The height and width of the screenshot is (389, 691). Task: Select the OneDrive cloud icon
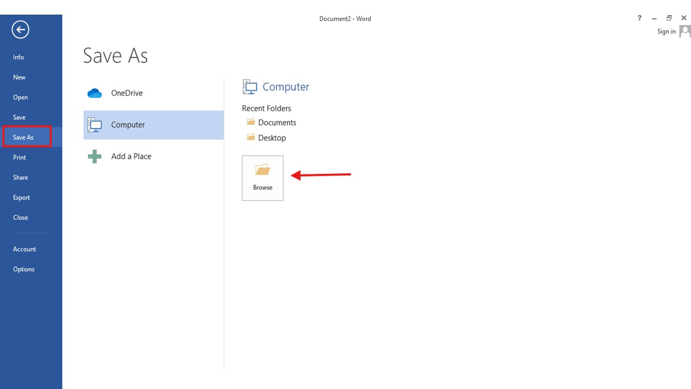tap(95, 93)
